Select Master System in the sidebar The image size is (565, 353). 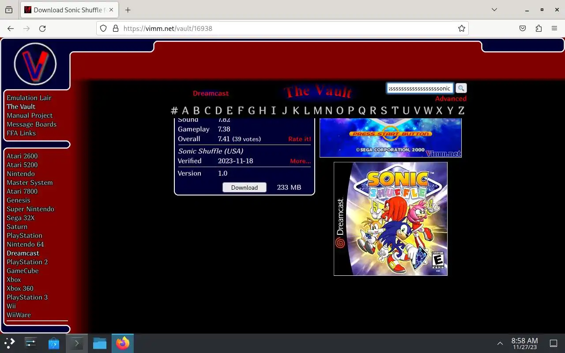pyautogui.click(x=30, y=183)
